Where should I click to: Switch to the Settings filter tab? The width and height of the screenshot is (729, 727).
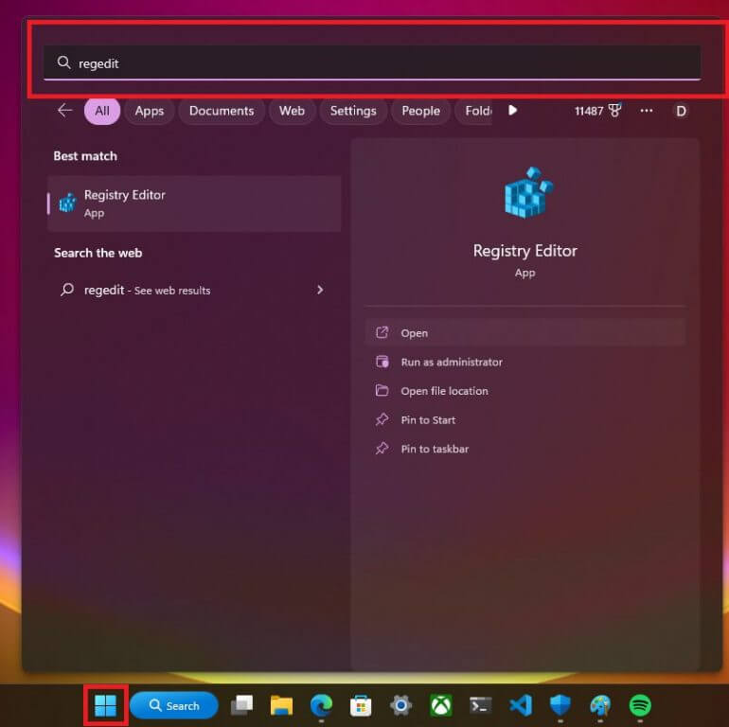click(353, 111)
